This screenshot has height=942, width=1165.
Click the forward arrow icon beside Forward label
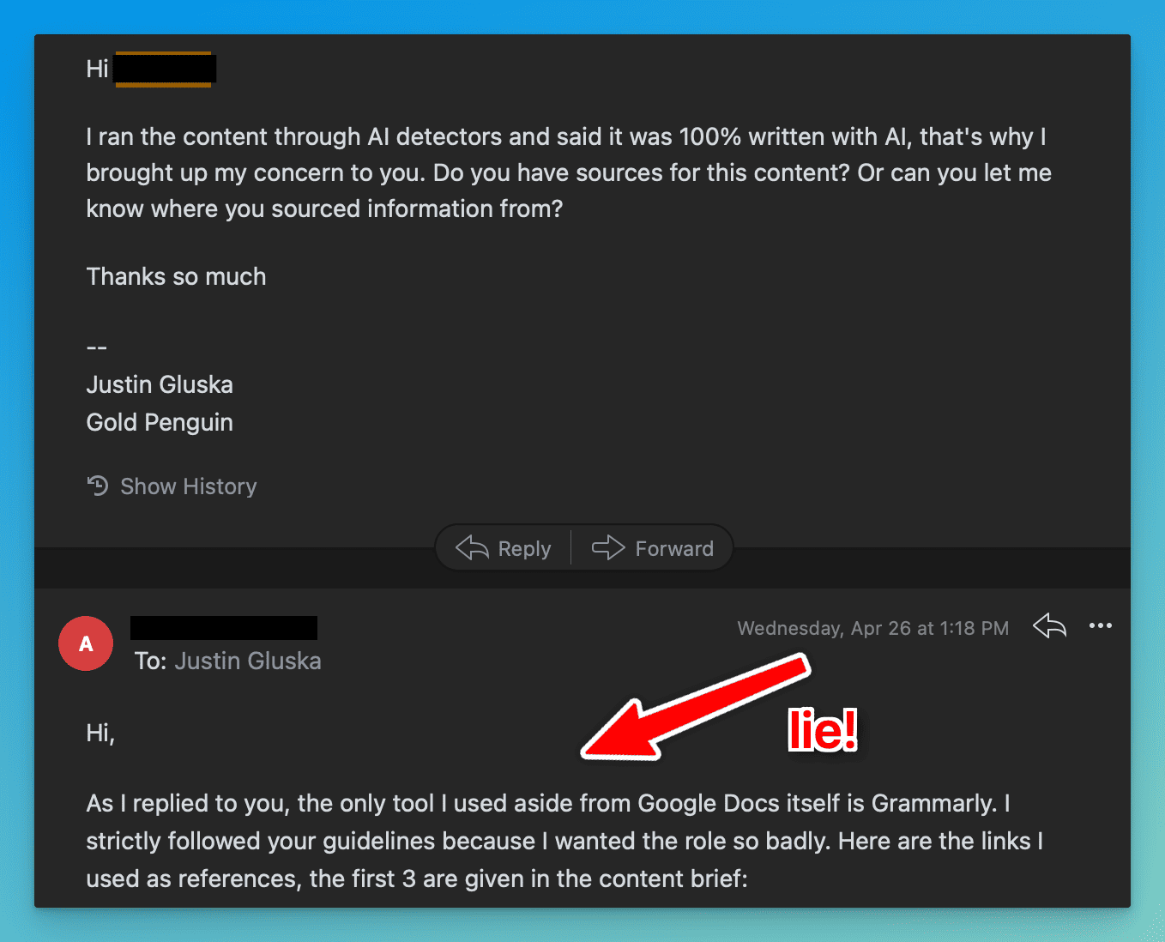pos(608,547)
